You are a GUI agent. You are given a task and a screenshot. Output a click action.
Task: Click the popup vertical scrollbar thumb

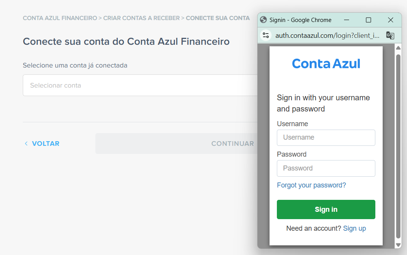click(x=398, y=146)
